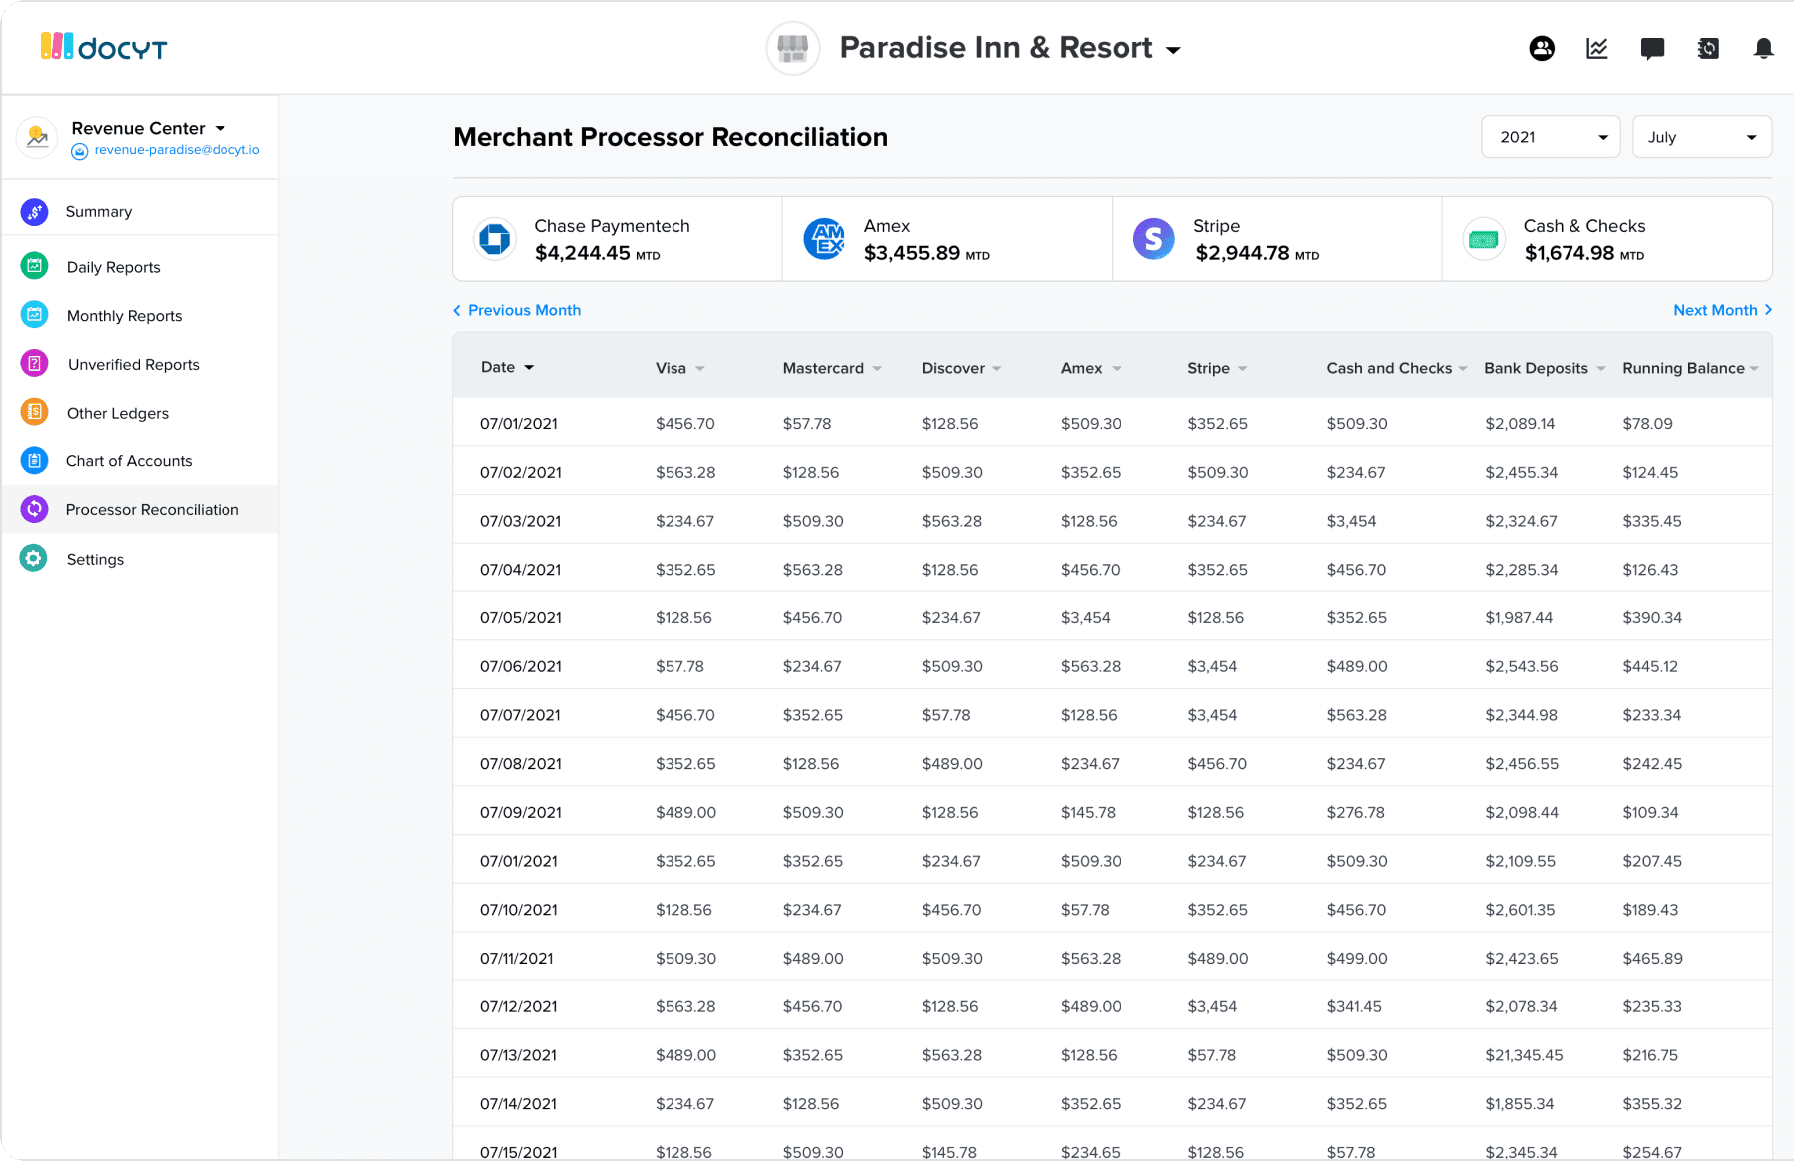Select the Chase Paymentech $4,244.45 card
Image resolution: width=1794 pixels, height=1161 pixels.
(x=618, y=239)
